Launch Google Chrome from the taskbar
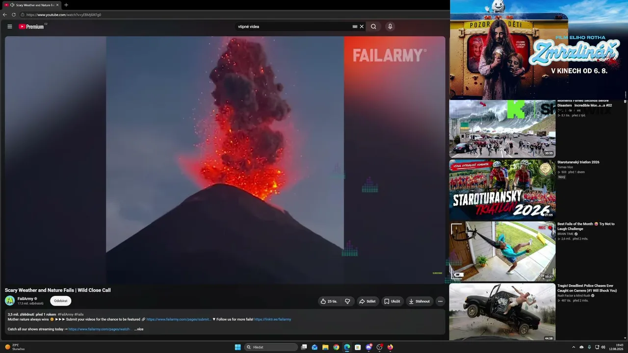 pyautogui.click(x=336, y=347)
